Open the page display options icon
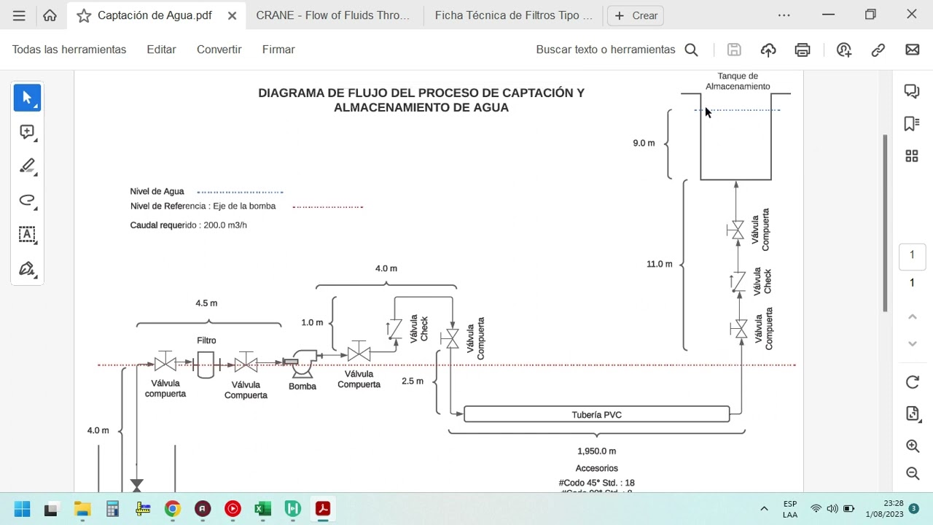The width and height of the screenshot is (933, 525). pyautogui.click(x=913, y=413)
